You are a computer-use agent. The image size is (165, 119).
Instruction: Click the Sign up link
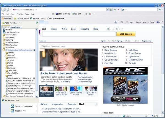point(119,41)
